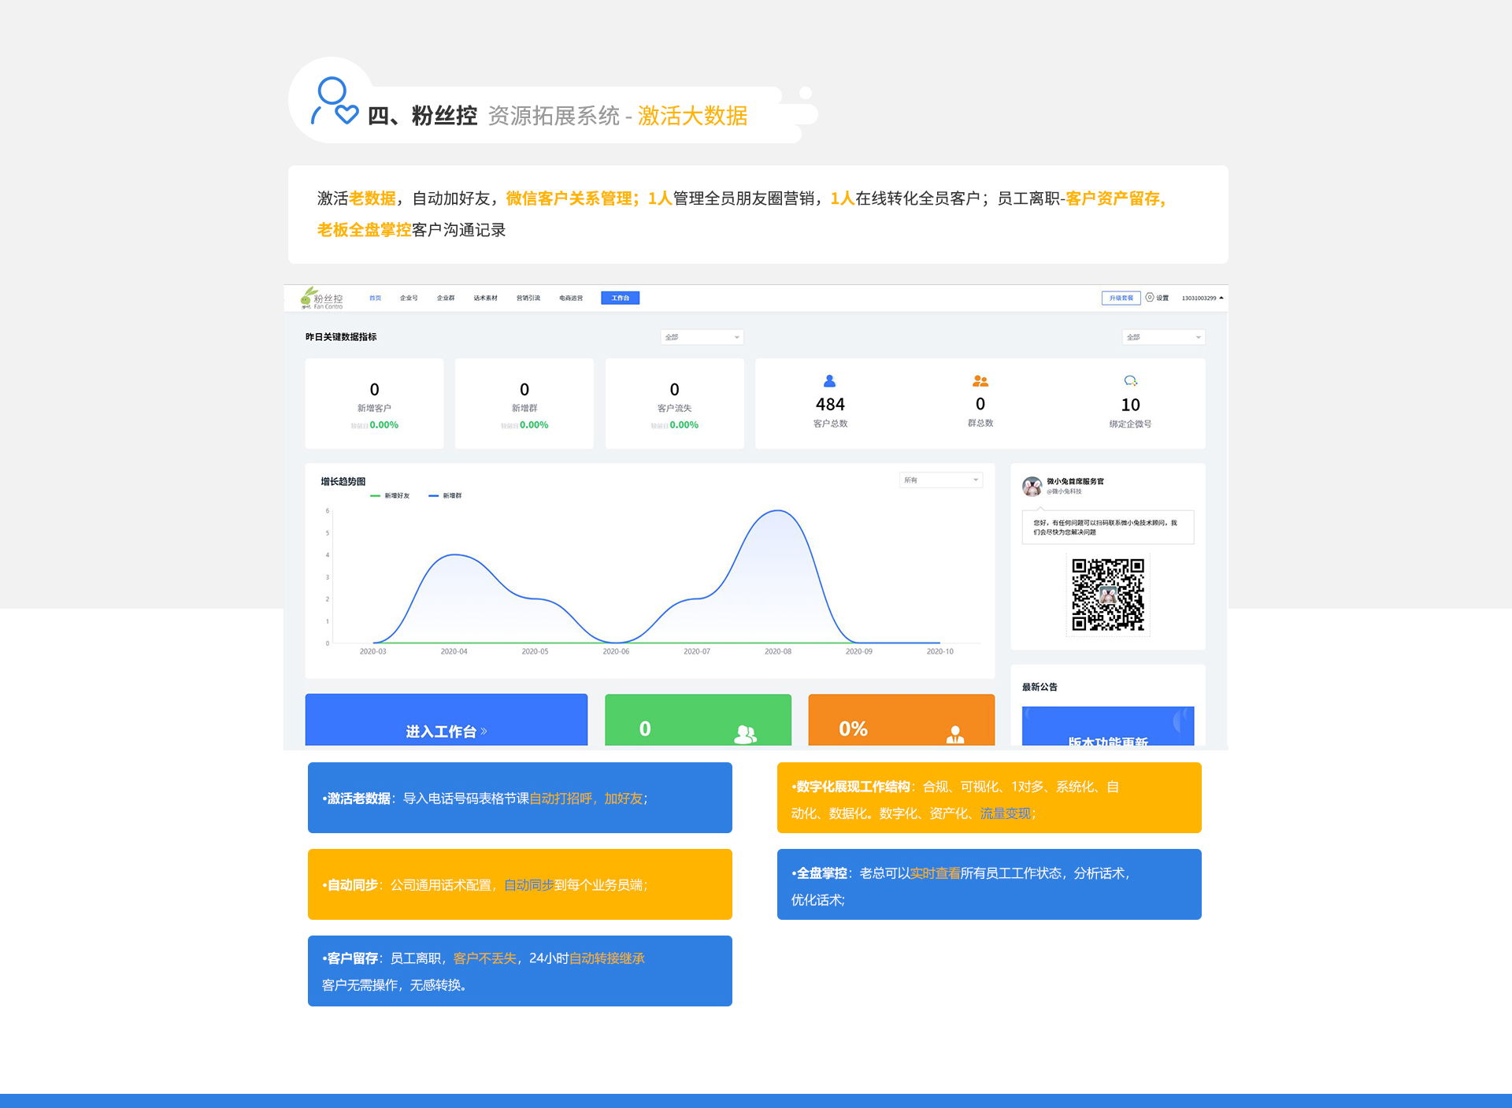Click the person icon on orange card
Screen dimensions: 1512x1108
[x=954, y=734]
